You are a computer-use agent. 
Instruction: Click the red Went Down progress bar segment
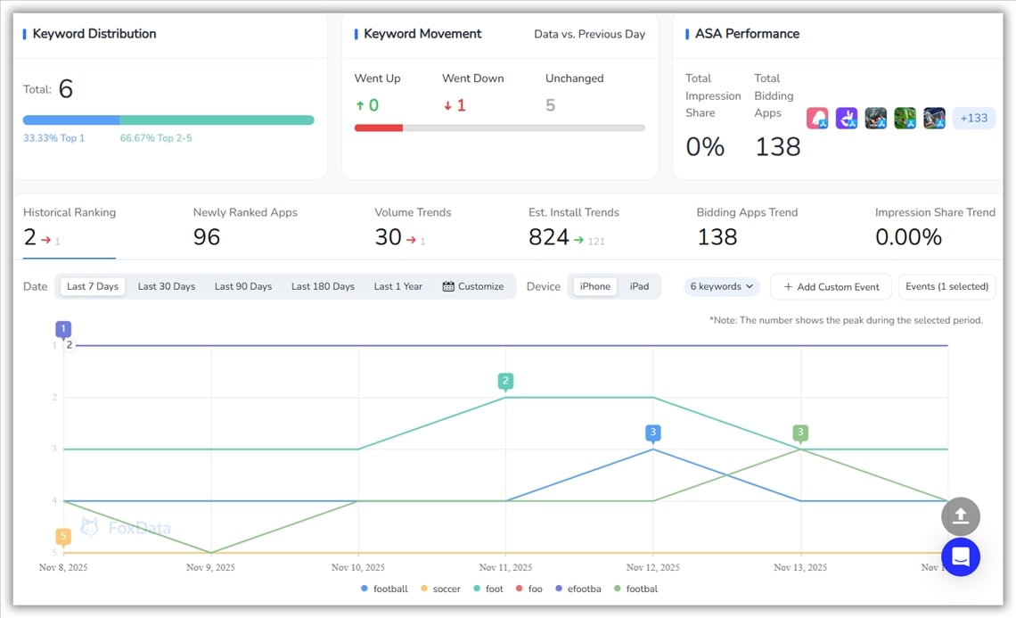(379, 128)
